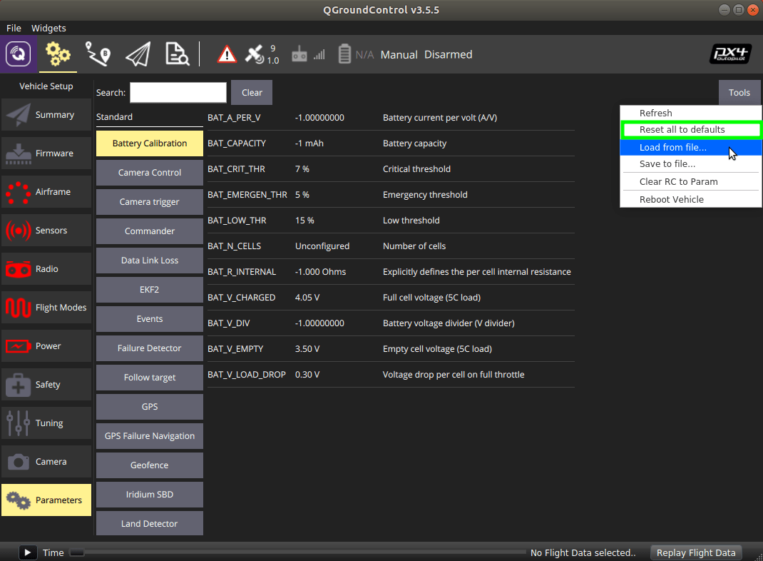Select the EKF2 parameter group
763x561 pixels.
coord(149,290)
